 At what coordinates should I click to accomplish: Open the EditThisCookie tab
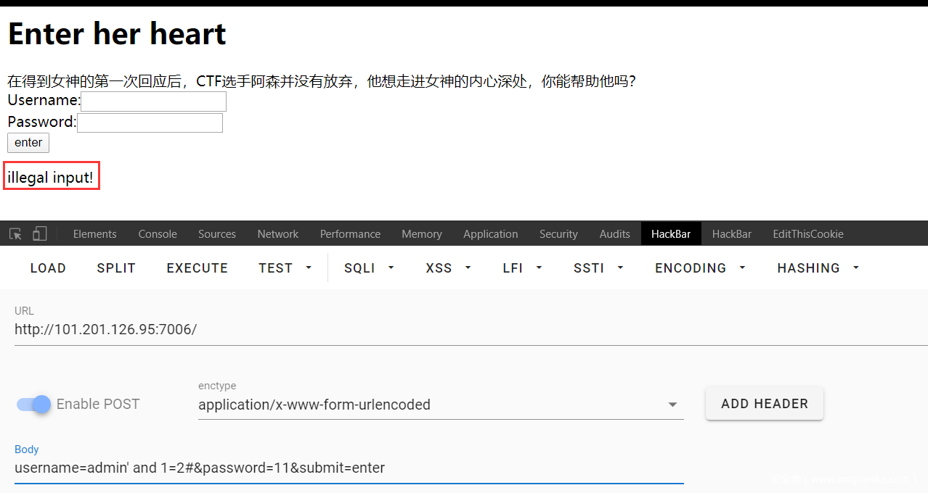(x=807, y=233)
